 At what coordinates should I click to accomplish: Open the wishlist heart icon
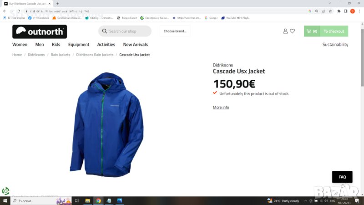[x=292, y=31]
